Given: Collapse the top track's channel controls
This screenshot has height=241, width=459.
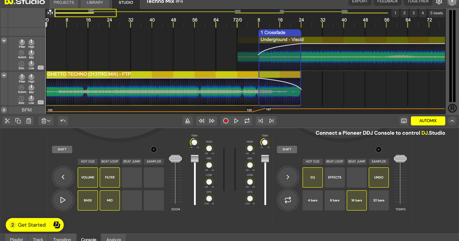Looking at the screenshot, I should tap(4, 40).
